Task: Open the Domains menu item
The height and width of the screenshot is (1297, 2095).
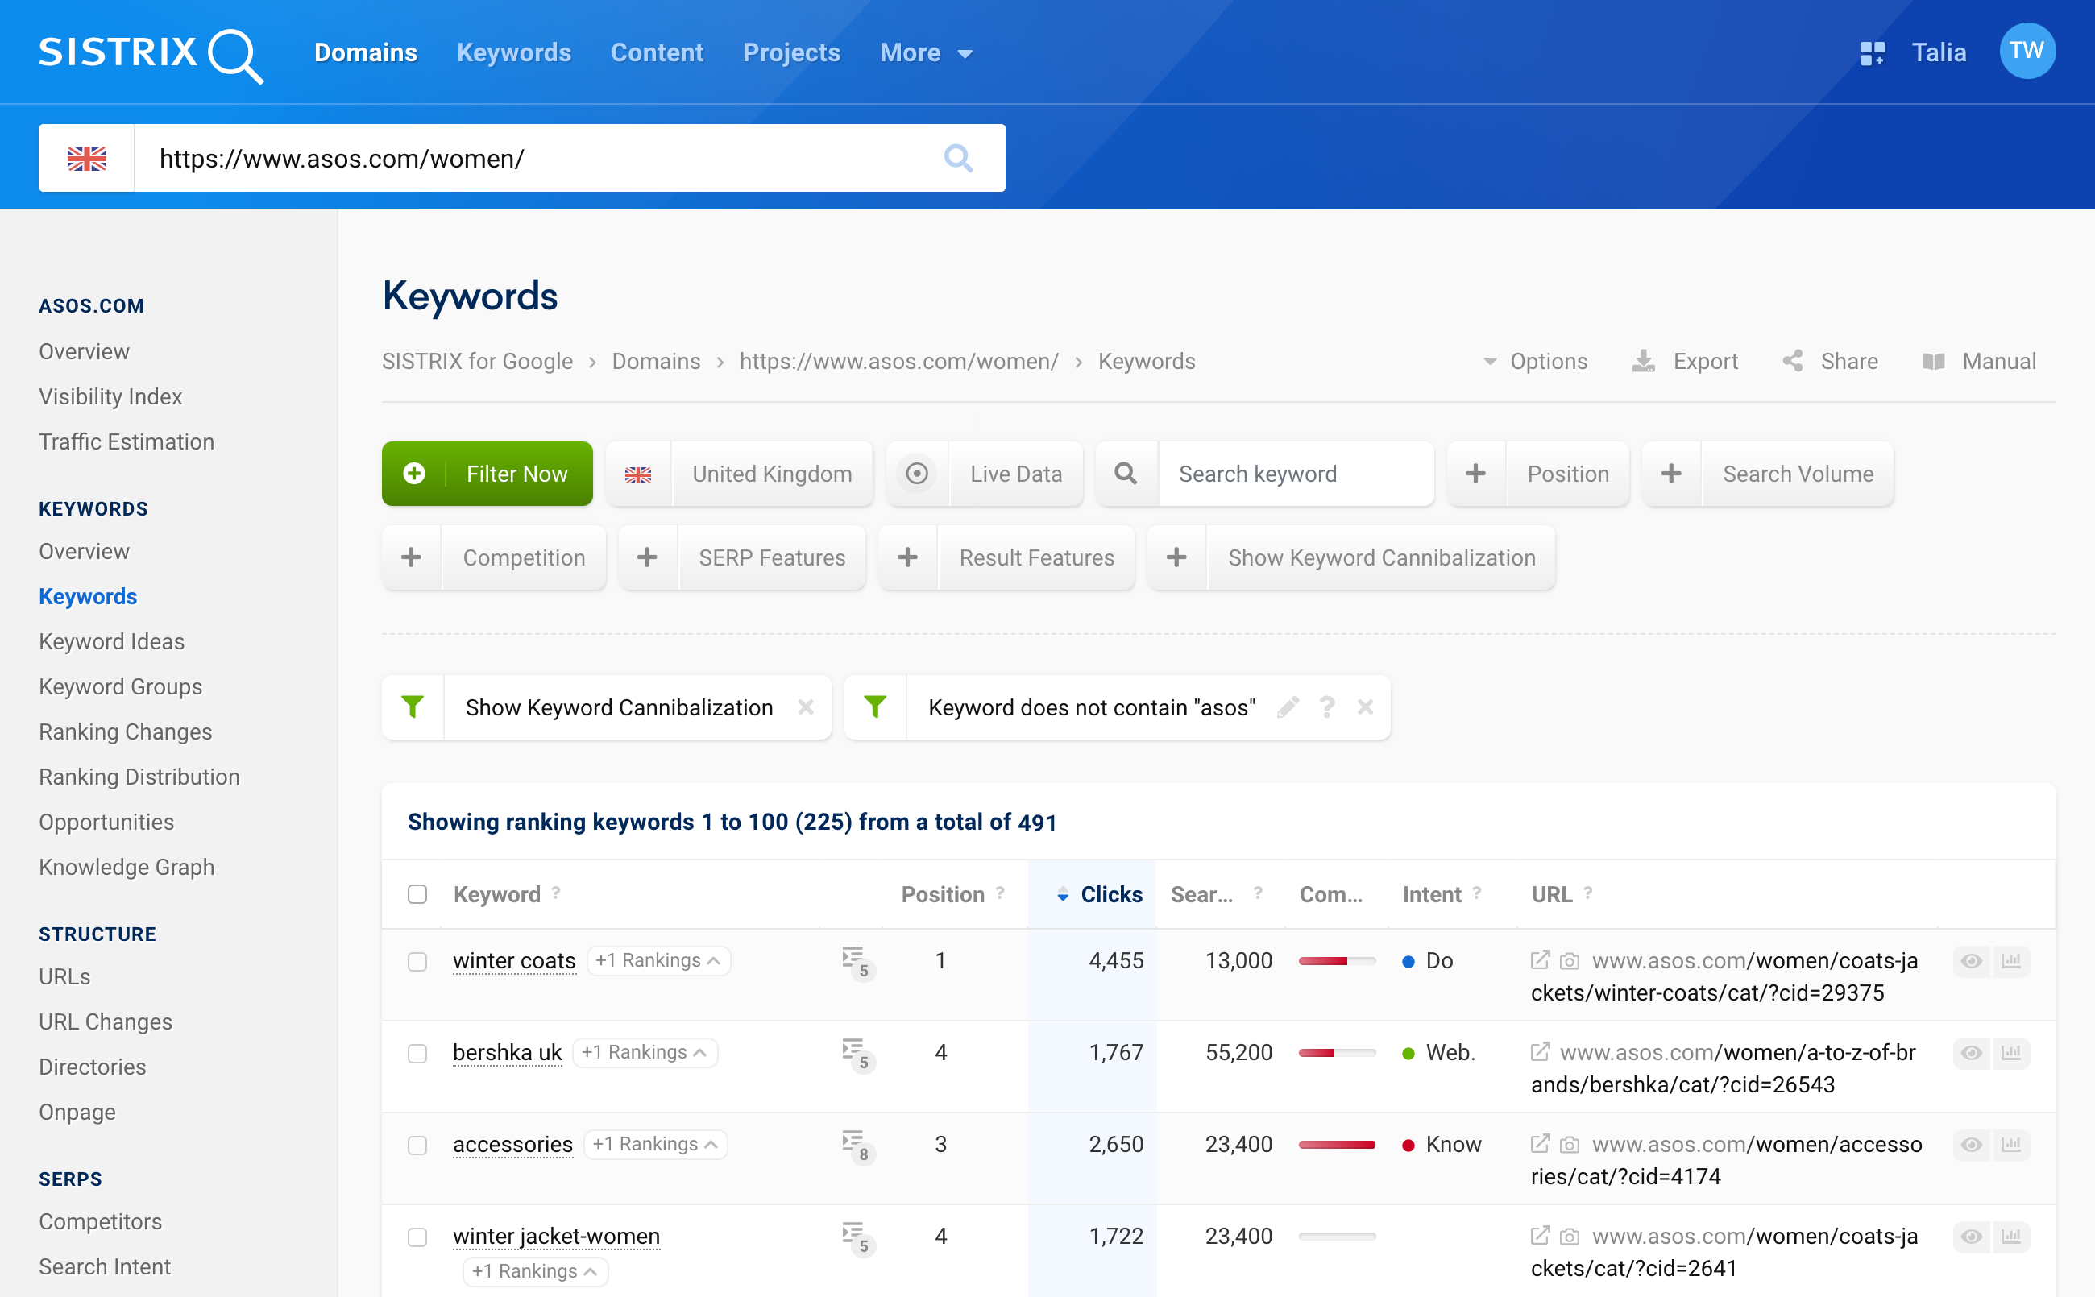Action: pos(365,51)
